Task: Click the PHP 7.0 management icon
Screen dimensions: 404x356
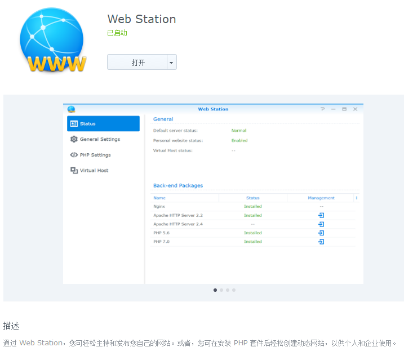Action: click(321, 242)
